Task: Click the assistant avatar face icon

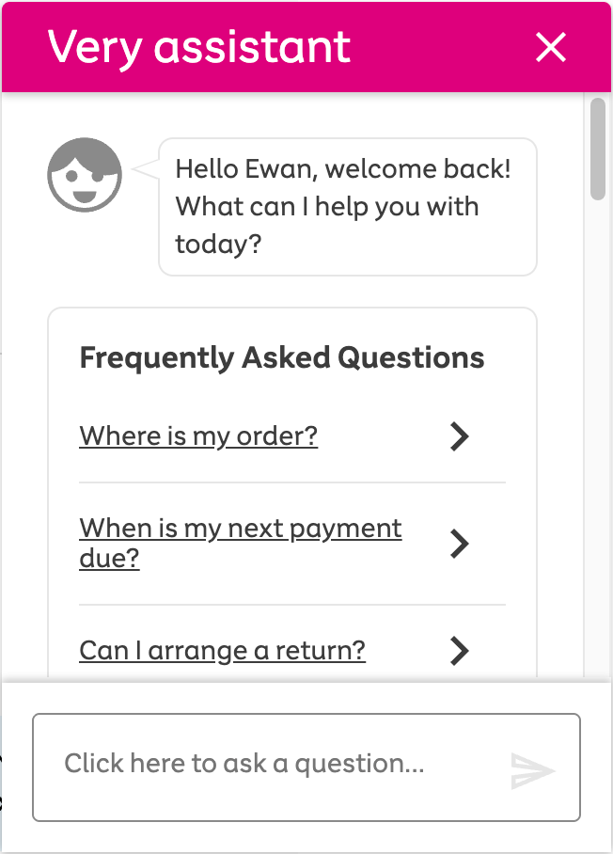Action: pos(85,175)
